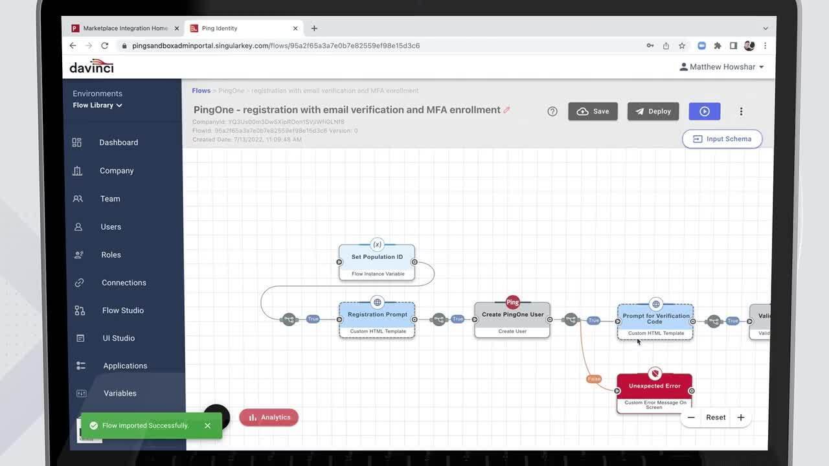Open the Matthew Howshar user menu
829x466 pixels.
[x=721, y=67]
